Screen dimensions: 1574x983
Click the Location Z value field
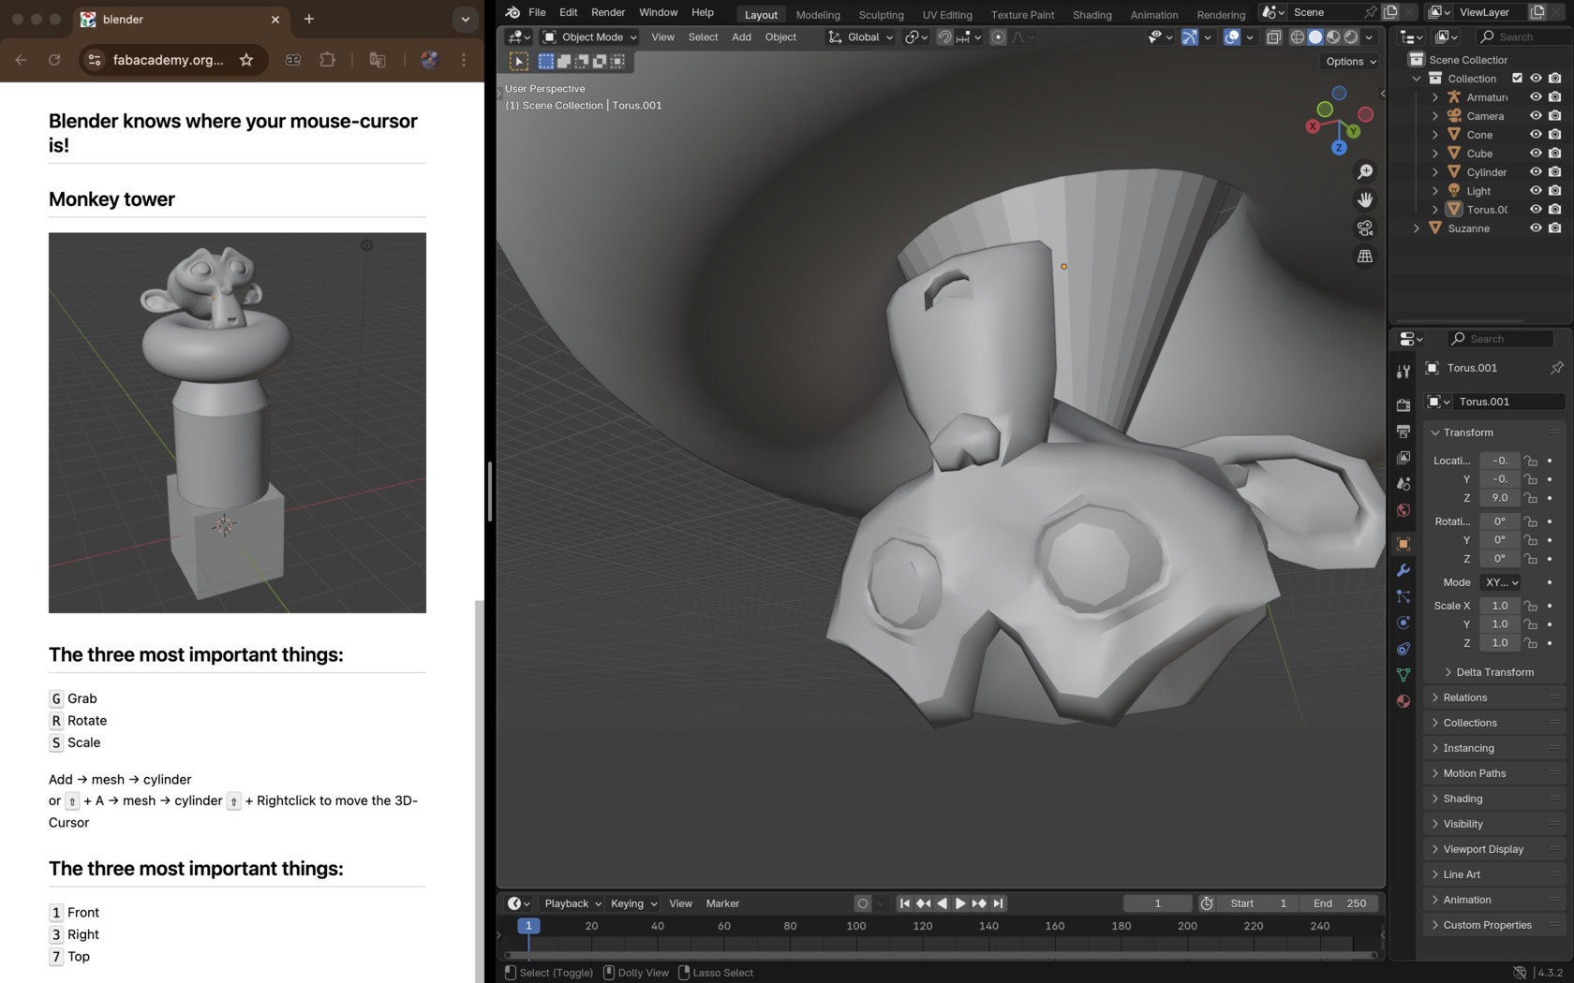[1499, 498]
